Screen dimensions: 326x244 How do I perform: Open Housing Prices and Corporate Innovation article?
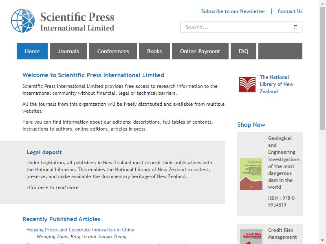(80, 230)
